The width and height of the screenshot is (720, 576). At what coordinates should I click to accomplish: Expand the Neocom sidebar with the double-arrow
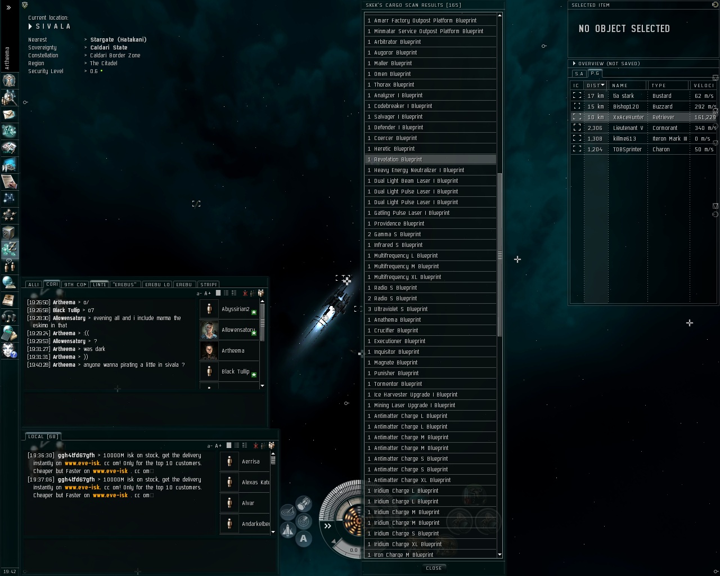(8, 7)
